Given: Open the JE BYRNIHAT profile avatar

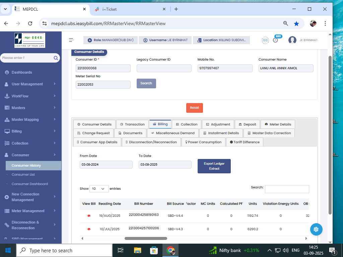Looking at the screenshot, I should point(292,40).
